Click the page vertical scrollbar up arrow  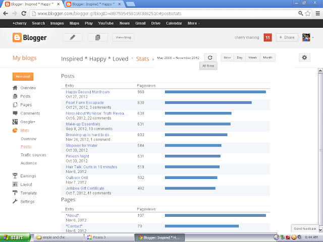(320, 71)
